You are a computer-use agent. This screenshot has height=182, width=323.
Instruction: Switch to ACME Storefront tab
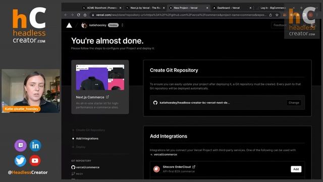102,8
